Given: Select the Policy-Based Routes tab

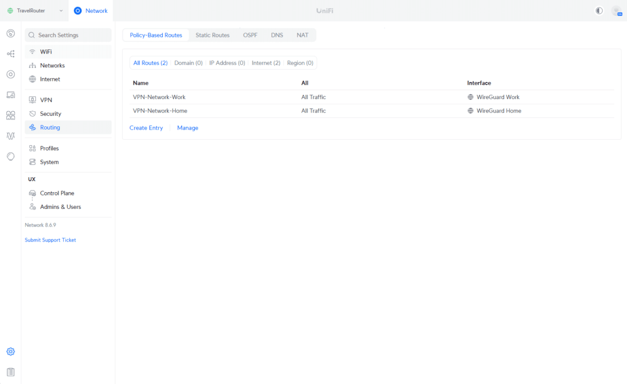Looking at the screenshot, I should pos(156,35).
